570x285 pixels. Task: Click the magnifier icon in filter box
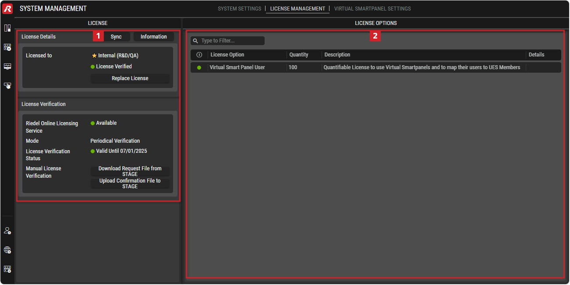tap(195, 41)
